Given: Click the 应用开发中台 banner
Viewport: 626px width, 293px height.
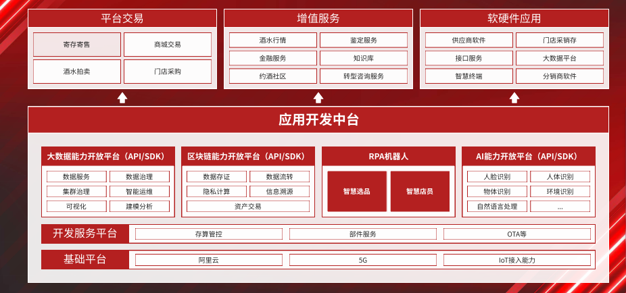Looking at the screenshot, I should [318, 119].
